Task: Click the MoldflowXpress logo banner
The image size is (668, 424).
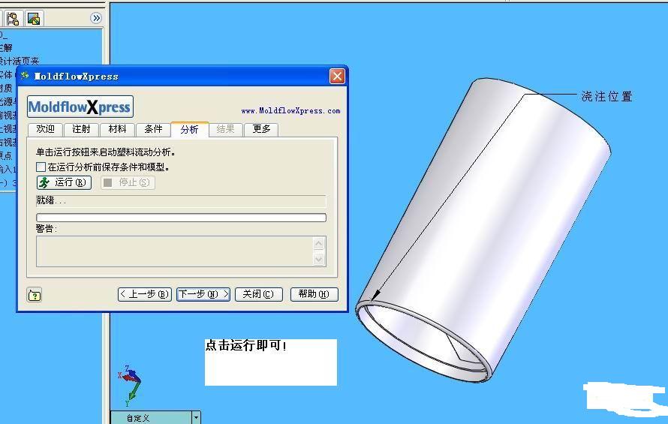Action: (x=80, y=107)
